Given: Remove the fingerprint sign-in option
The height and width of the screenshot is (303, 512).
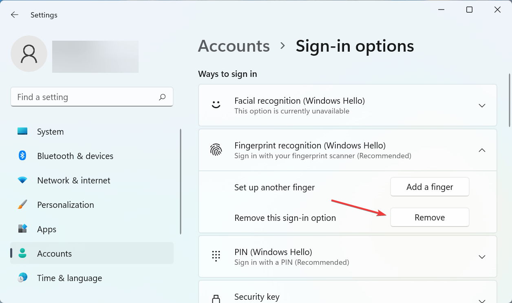Looking at the screenshot, I should tap(430, 218).
